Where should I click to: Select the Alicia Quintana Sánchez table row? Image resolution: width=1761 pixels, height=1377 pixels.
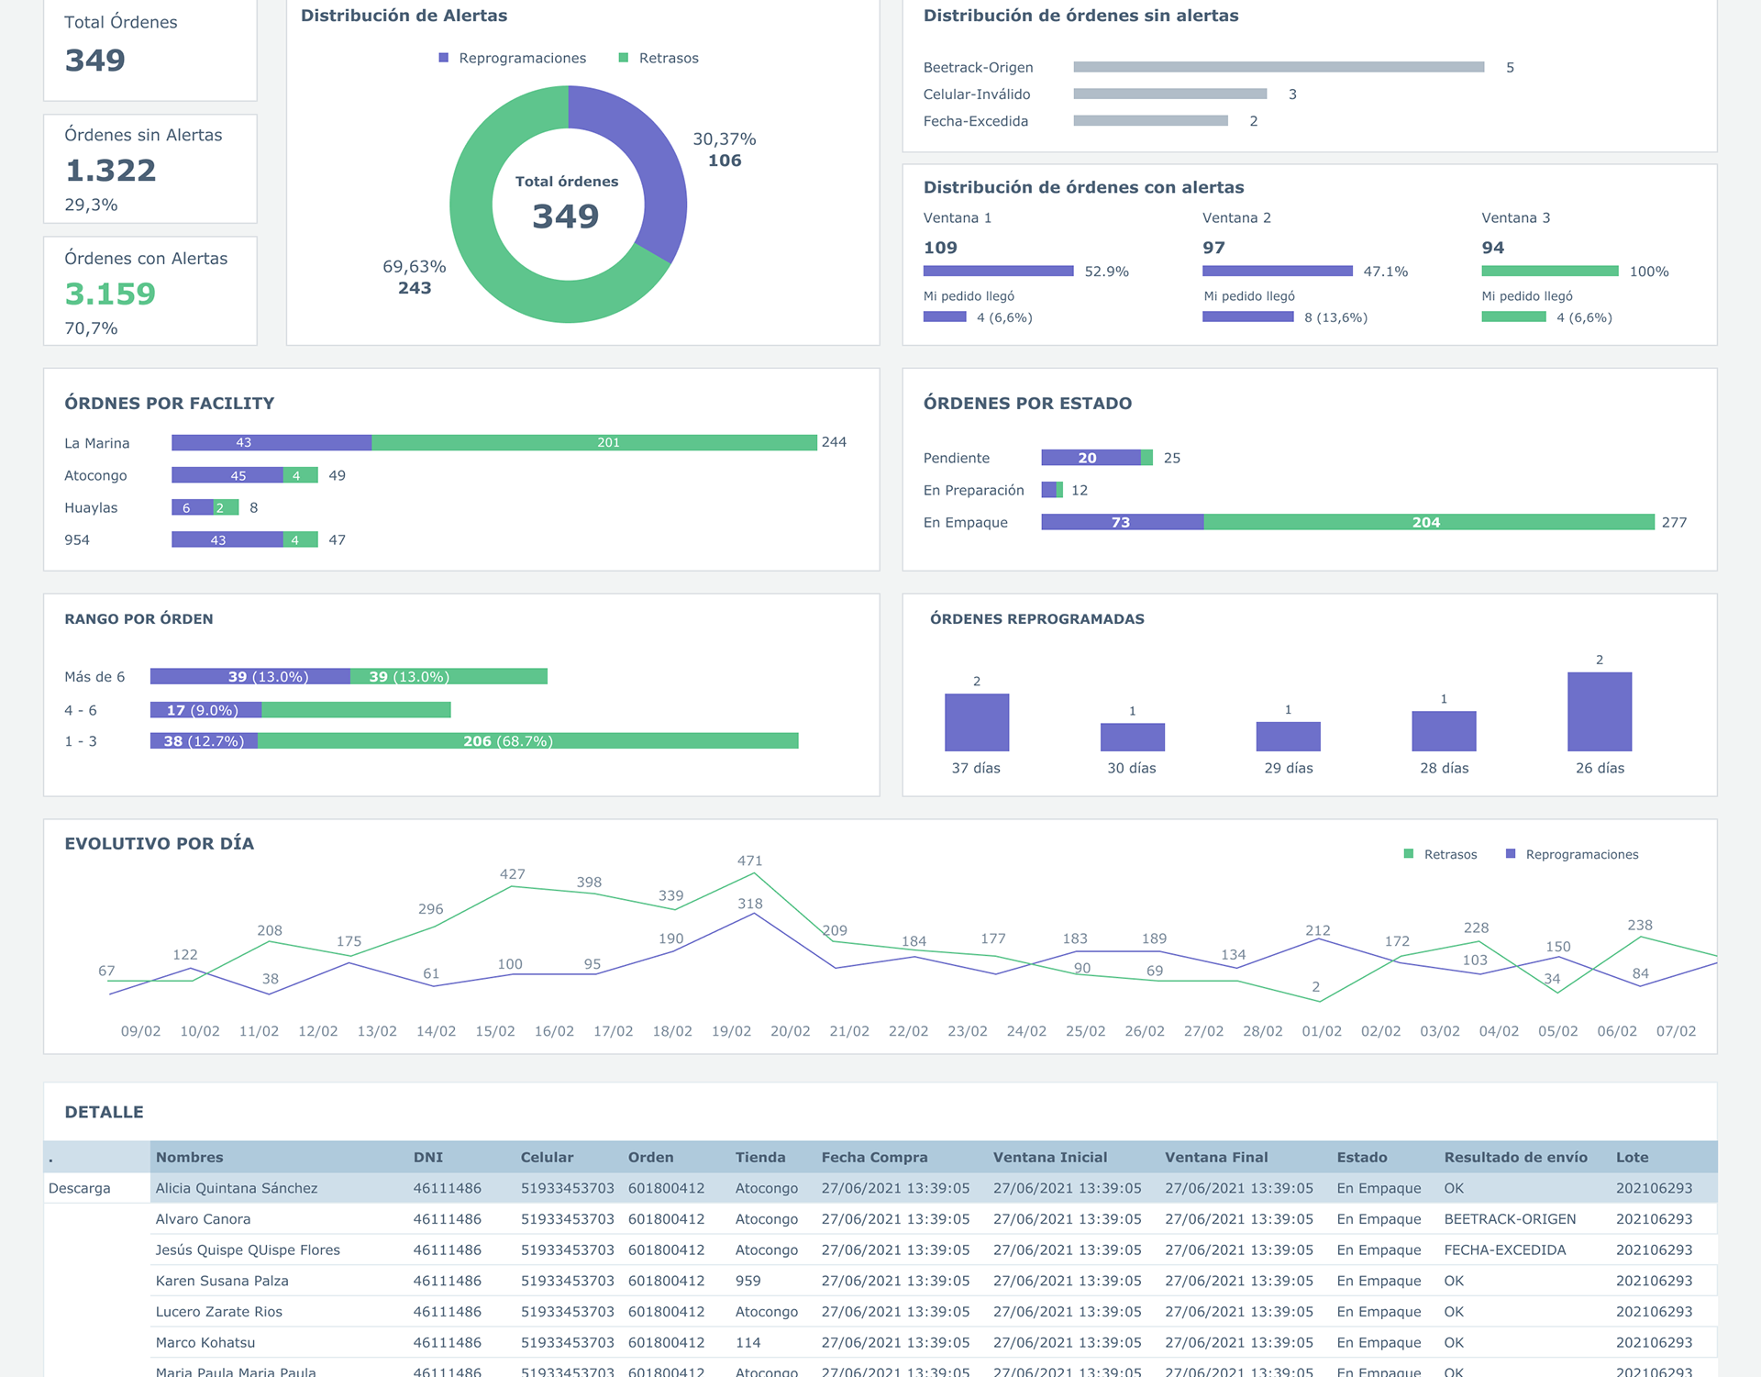[x=237, y=1188]
